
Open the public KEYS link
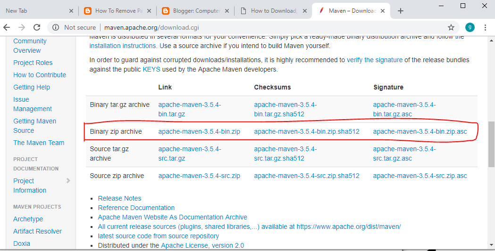[151, 69]
